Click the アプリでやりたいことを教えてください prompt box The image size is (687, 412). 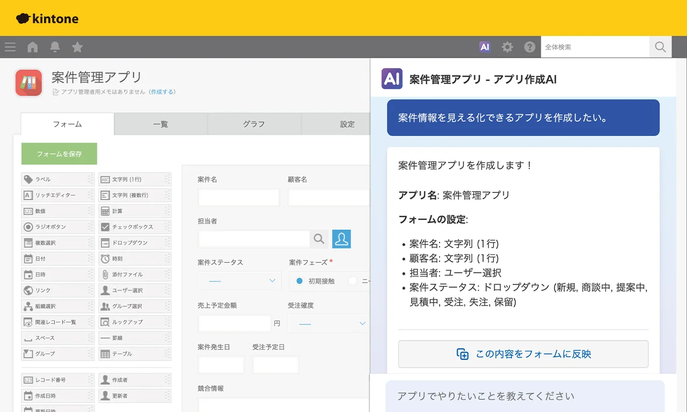[x=525, y=396]
